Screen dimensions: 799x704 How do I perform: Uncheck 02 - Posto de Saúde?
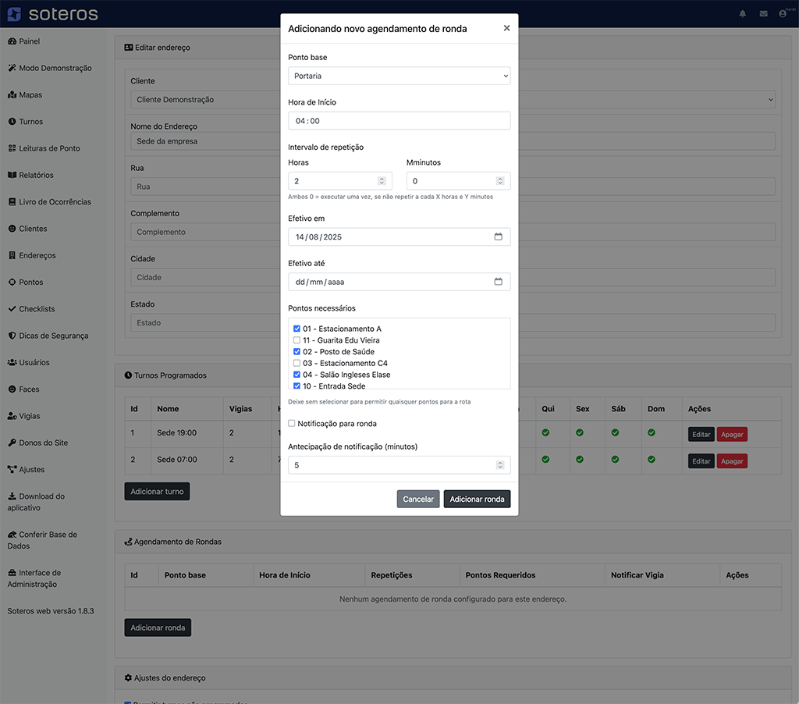297,352
